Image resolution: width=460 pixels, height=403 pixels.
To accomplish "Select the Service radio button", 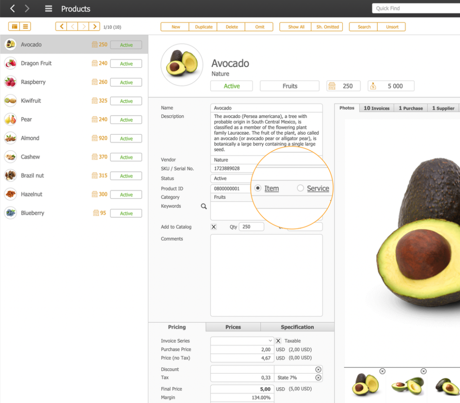I will pyautogui.click(x=301, y=188).
